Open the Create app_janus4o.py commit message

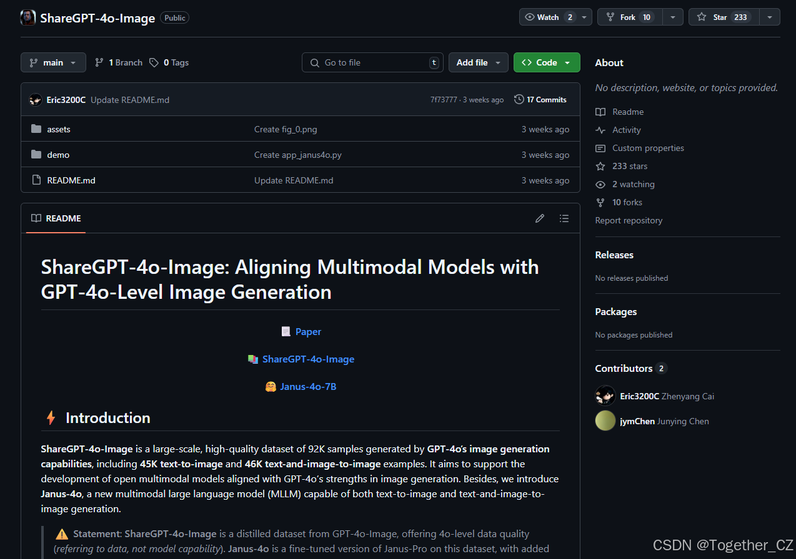click(298, 155)
